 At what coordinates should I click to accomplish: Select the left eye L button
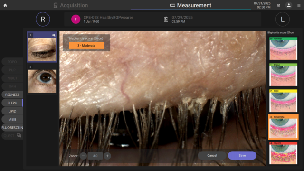click(283, 19)
